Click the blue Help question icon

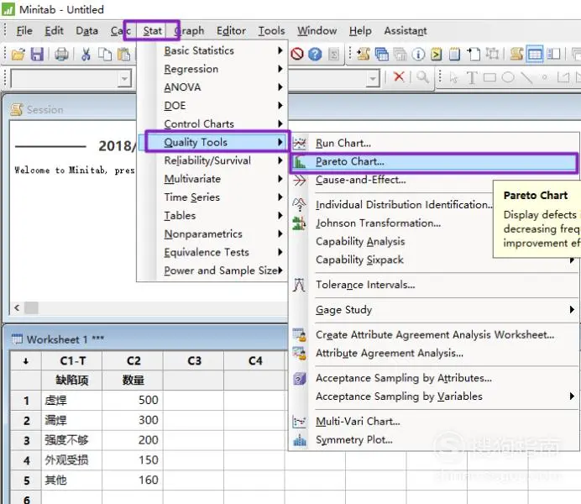point(315,54)
